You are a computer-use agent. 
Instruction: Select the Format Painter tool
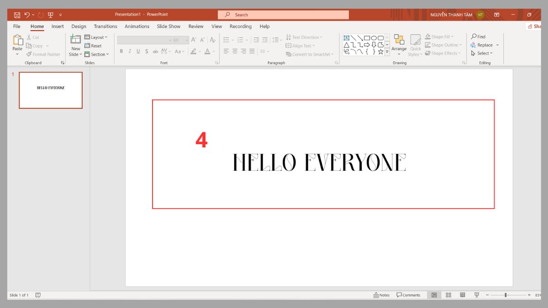coord(43,54)
